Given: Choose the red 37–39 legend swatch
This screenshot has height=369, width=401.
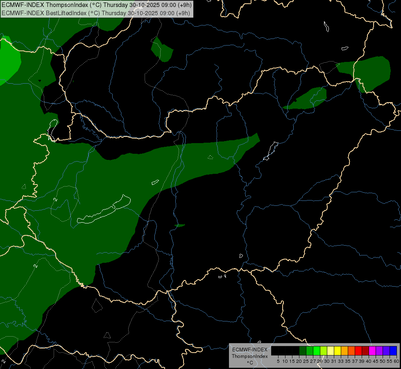Looking at the screenshot, I should pyautogui.click(x=358, y=351).
